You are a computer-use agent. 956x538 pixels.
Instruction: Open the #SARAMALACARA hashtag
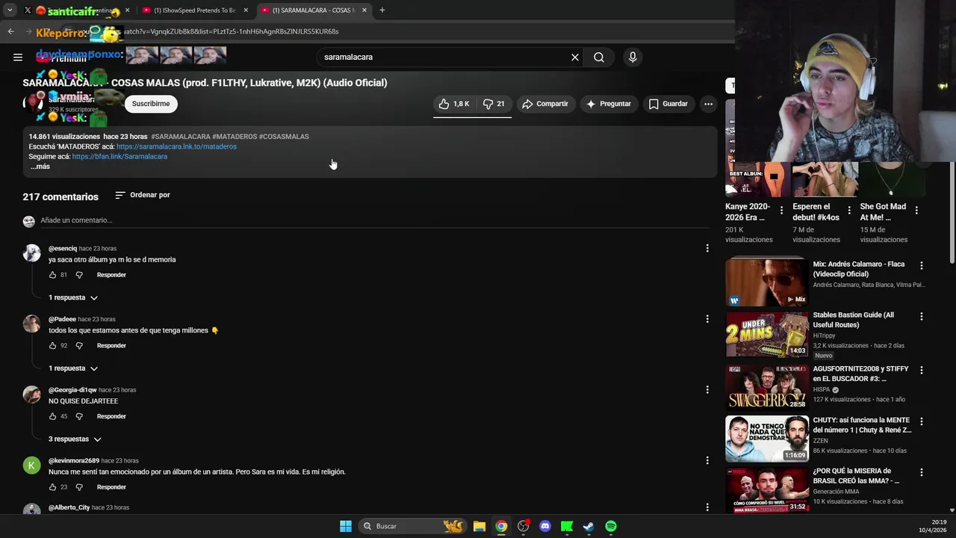180,137
